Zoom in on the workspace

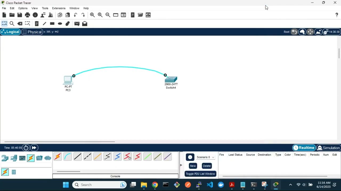coord(92,15)
